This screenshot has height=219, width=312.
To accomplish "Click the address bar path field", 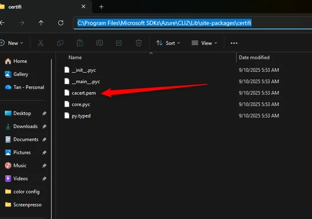I will (x=193, y=23).
